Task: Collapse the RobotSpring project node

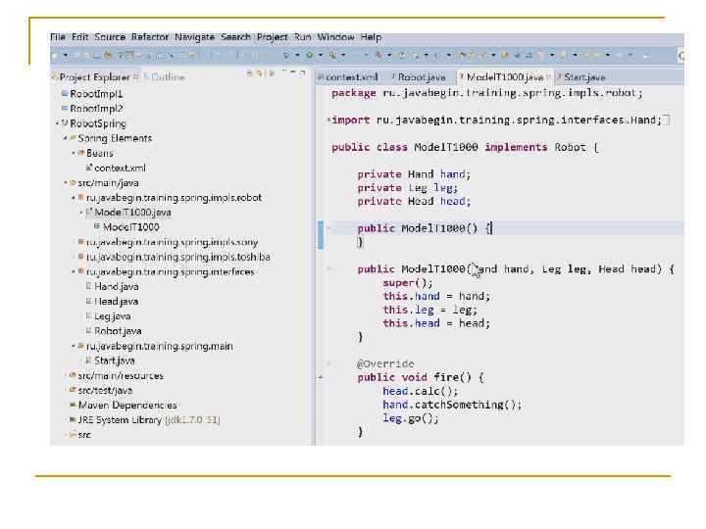Action: tap(57, 122)
